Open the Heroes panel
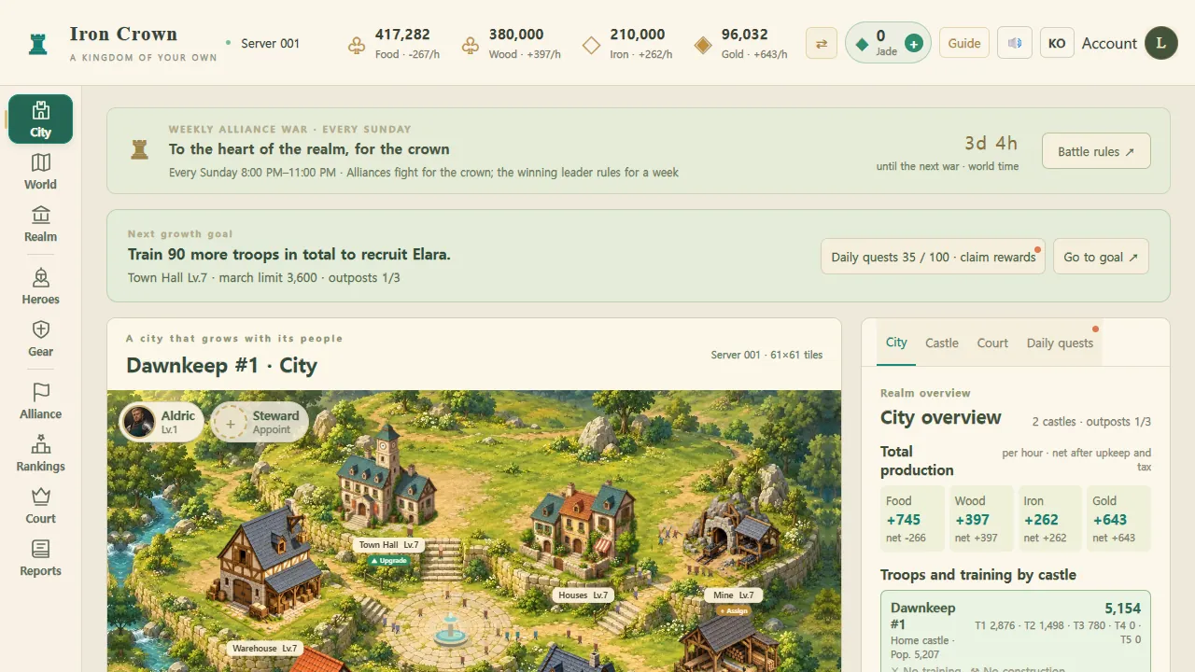Viewport: 1195px width, 672px height. [40, 287]
